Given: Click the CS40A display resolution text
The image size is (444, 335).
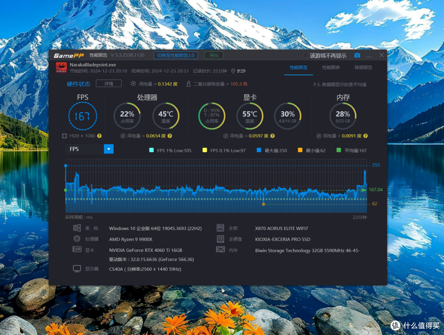Looking at the screenshot, I should pos(145,269).
